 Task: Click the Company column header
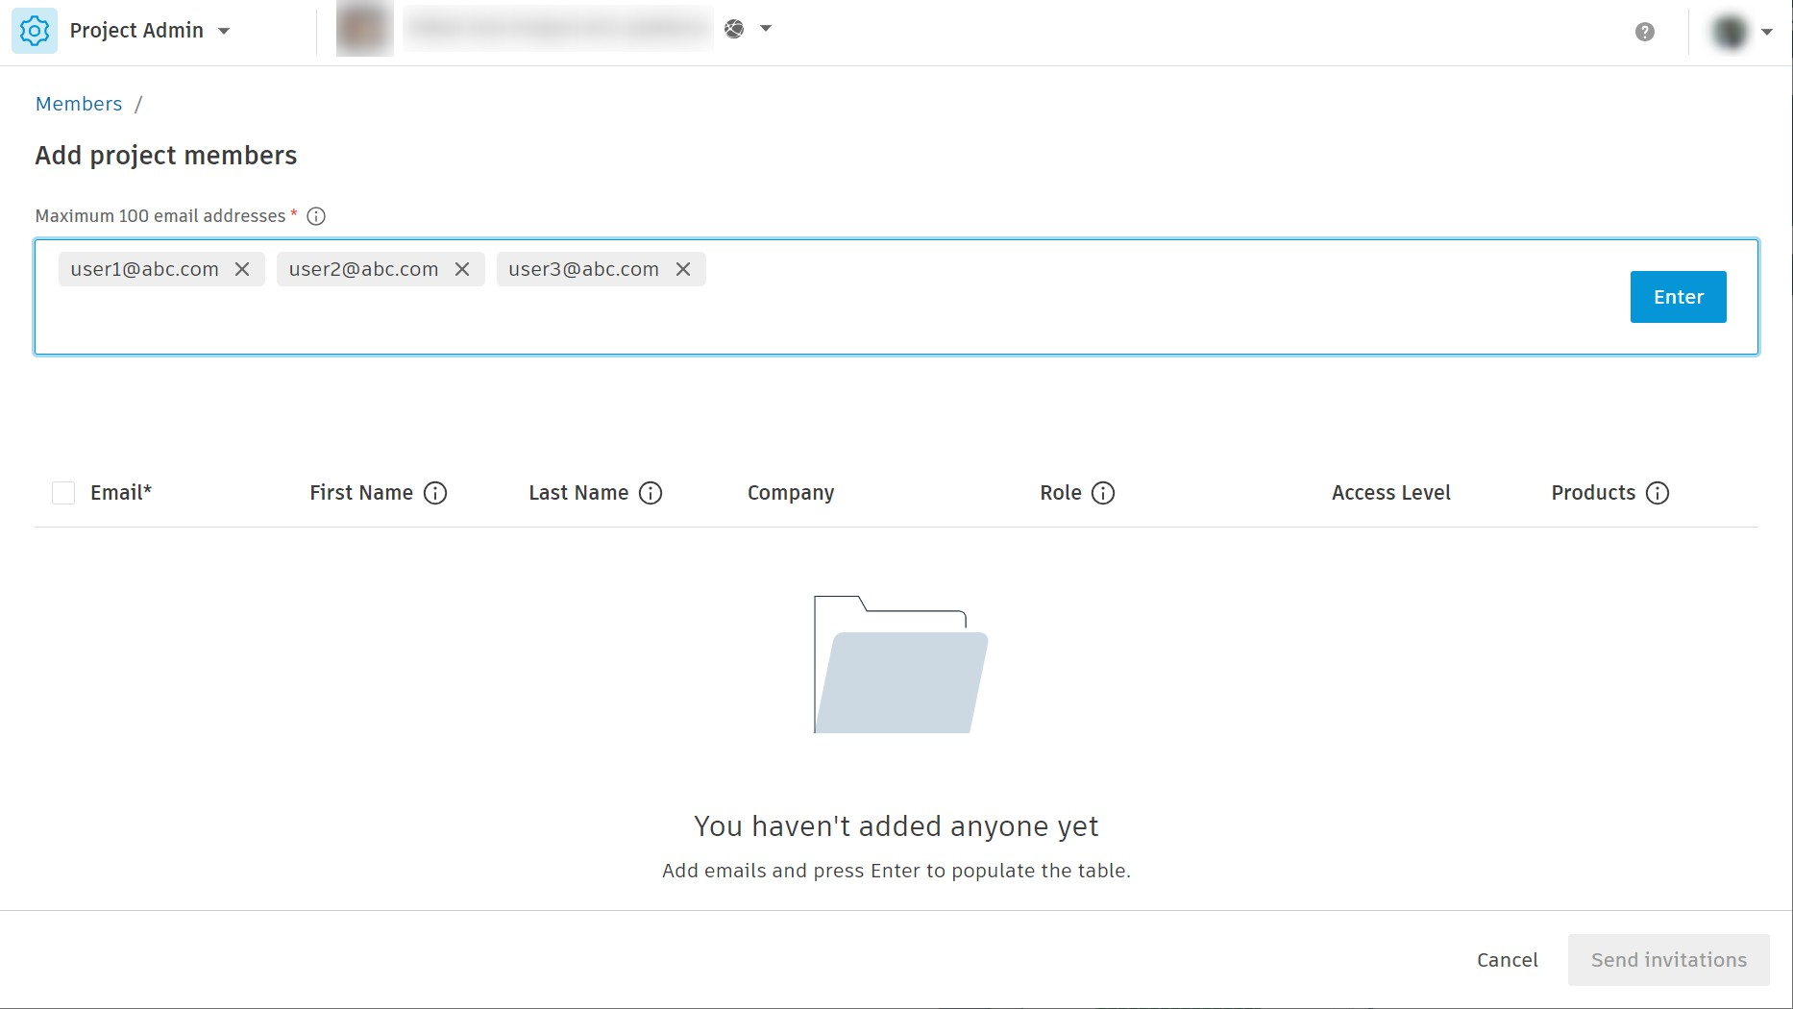pos(791,493)
